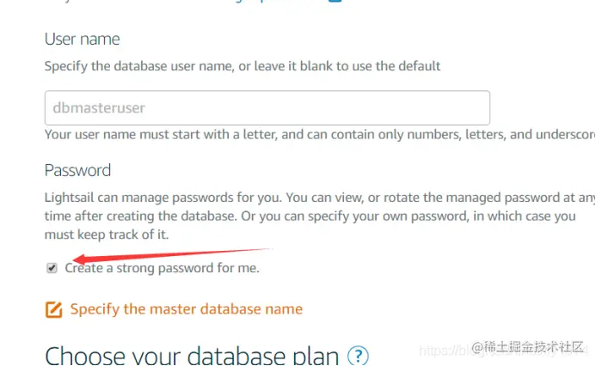This screenshot has height=366, width=596.
Task: Click the dbmasteruser placeholder text
Action: [99, 108]
